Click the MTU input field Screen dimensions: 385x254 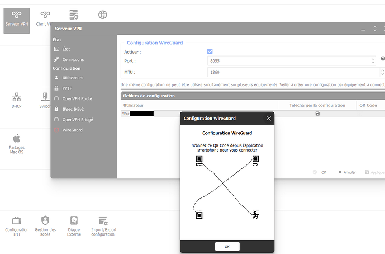tap(293, 72)
